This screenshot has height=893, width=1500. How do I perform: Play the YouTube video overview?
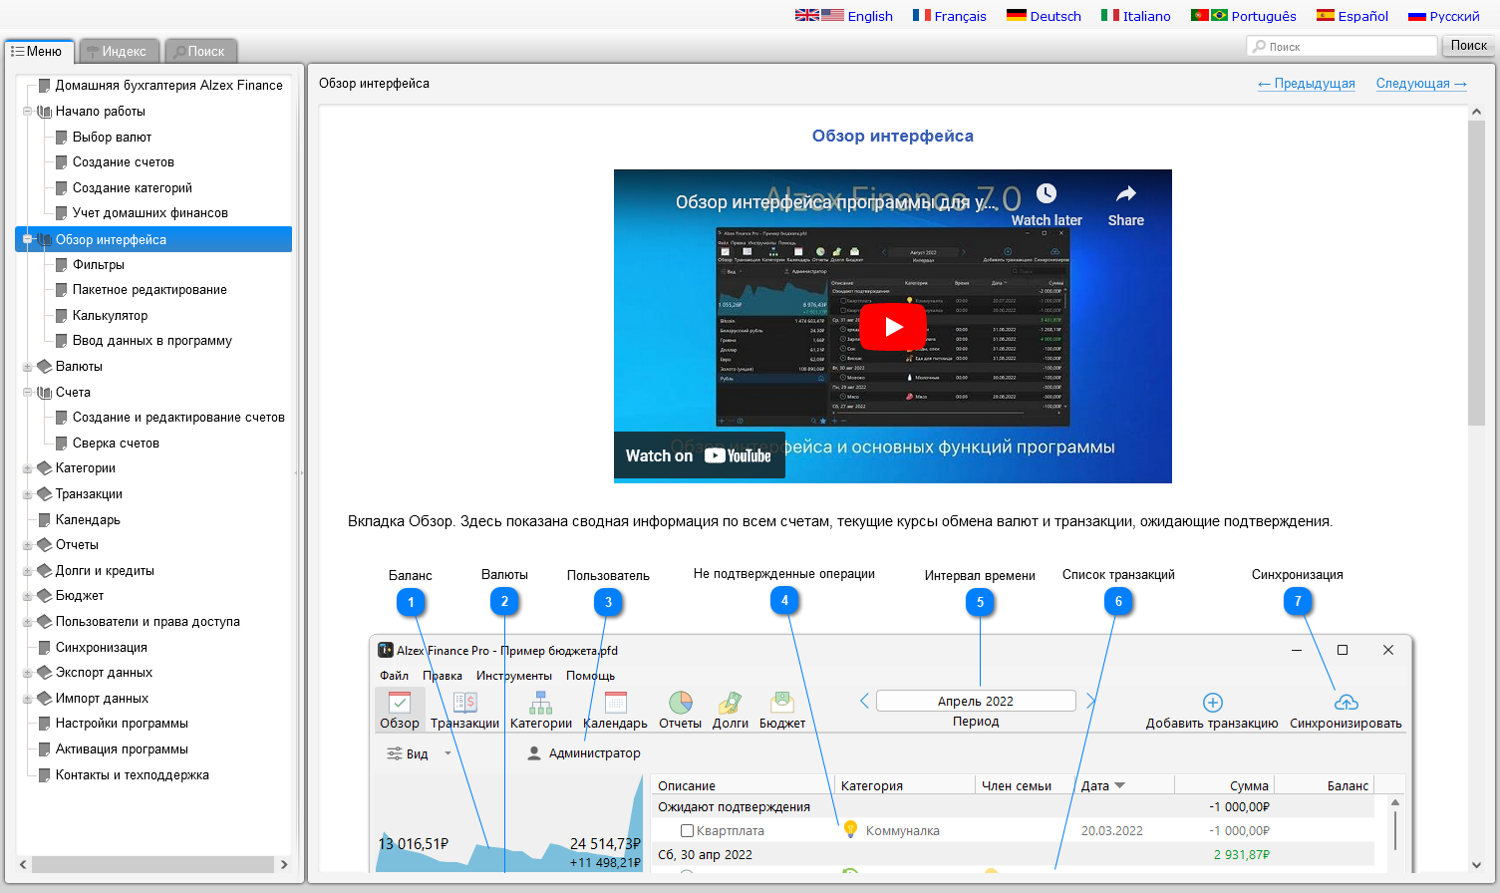coord(893,326)
